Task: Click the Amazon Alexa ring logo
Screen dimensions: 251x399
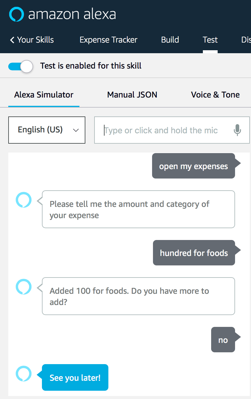Action: 16,14
